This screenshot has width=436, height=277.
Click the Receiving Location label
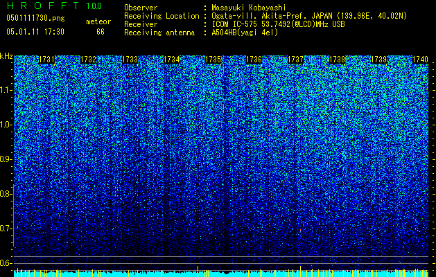[162, 16]
